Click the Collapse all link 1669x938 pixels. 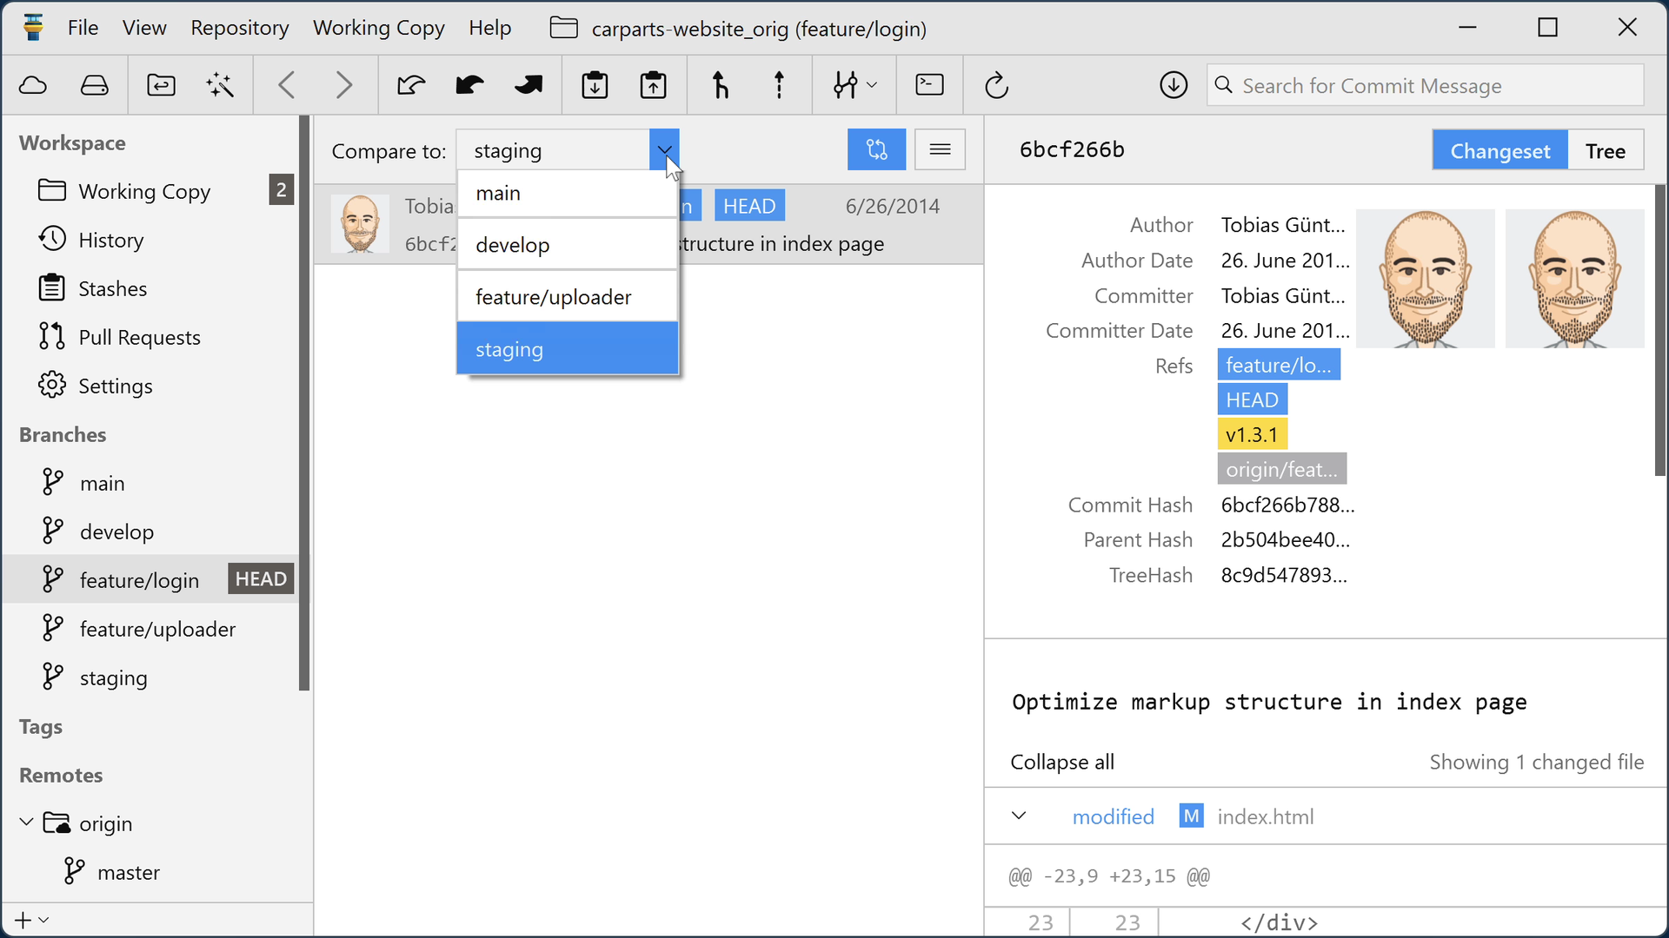tap(1061, 762)
